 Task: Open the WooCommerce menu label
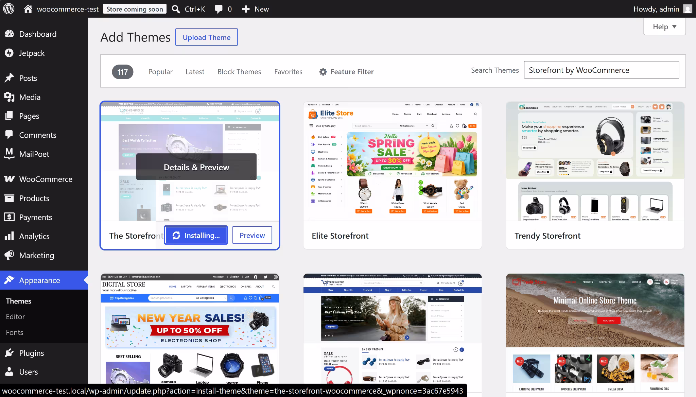(46, 179)
